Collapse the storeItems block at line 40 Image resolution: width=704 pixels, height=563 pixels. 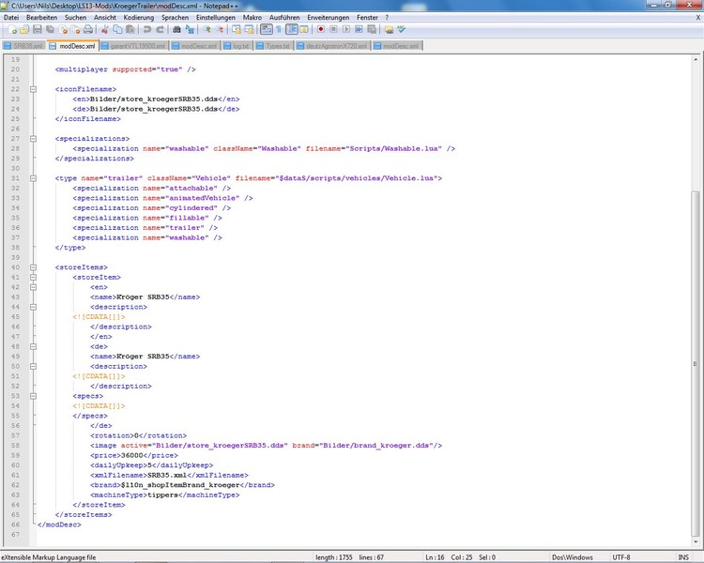pos(33,267)
